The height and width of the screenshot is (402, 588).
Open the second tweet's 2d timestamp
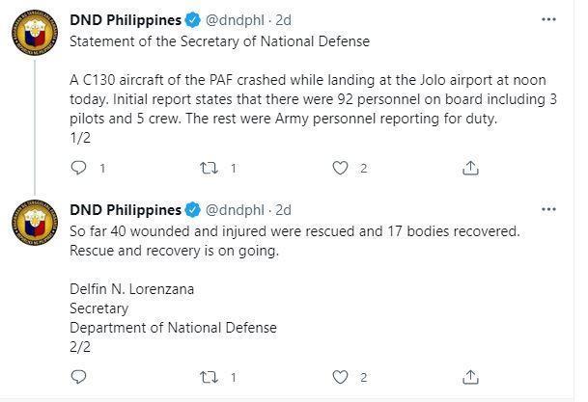[x=283, y=210]
